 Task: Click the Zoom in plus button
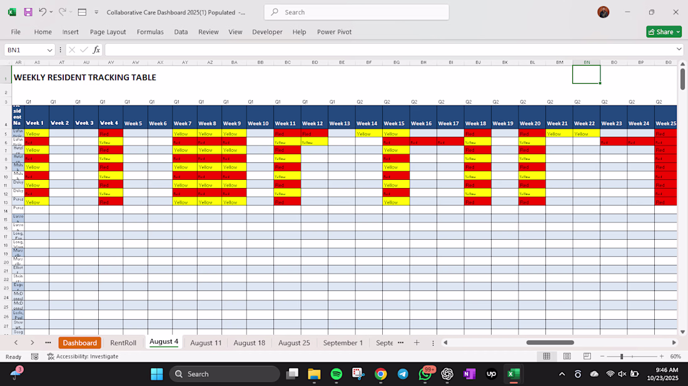[x=662, y=357]
